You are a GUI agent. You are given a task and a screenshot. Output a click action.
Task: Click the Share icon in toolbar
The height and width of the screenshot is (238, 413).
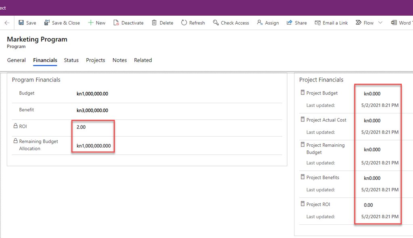pyautogui.click(x=289, y=23)
